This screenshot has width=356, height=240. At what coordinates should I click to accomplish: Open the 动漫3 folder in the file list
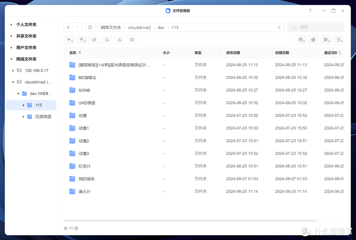(84, 153)
